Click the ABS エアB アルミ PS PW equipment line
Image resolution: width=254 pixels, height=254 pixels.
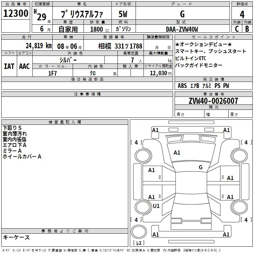pos(203,86)
